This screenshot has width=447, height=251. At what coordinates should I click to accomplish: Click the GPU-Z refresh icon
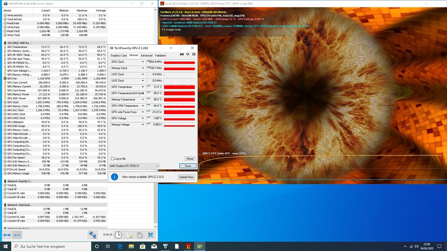point(188,54)
